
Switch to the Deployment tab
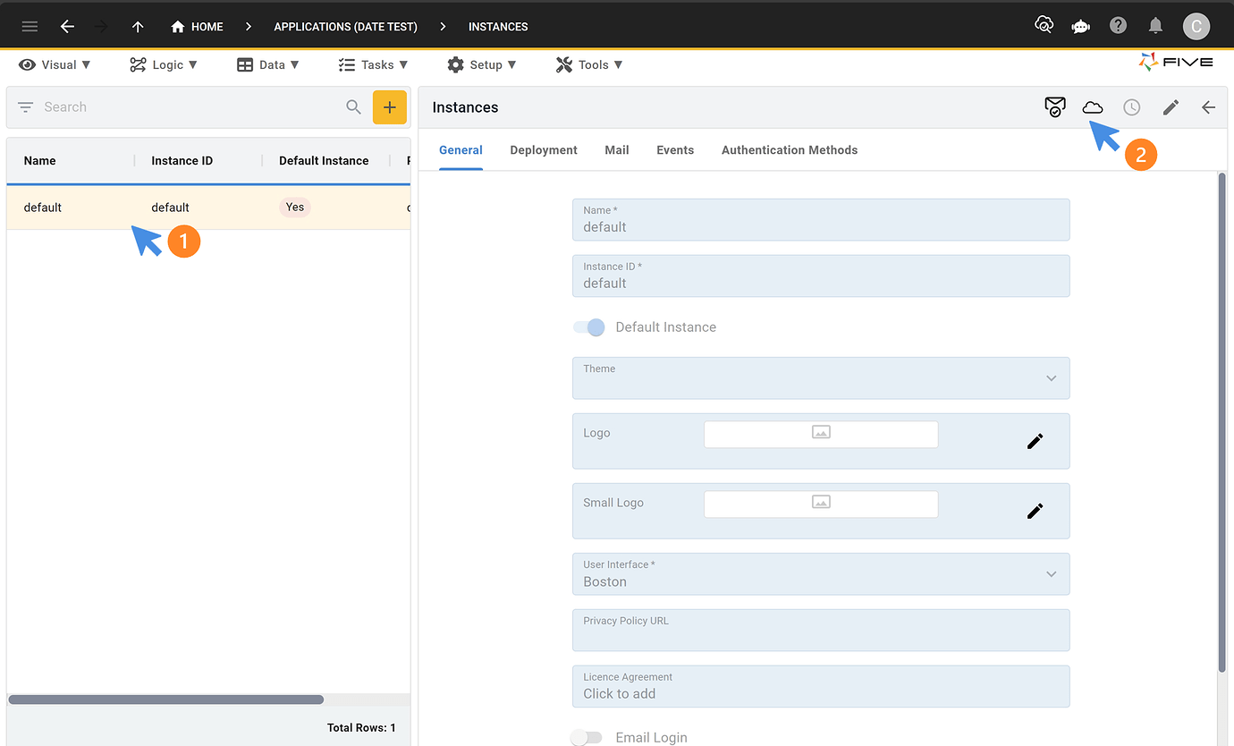543,149
